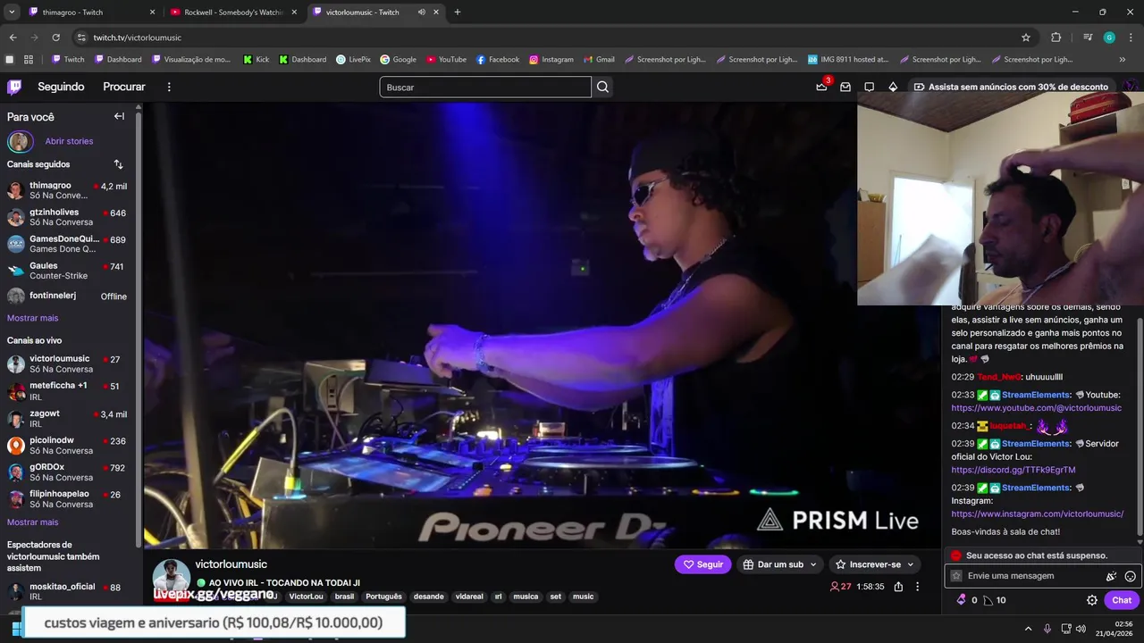Open zagowt channel in sidebar
Viewport: 1144px width, 643px height.
tap(67, 418)
